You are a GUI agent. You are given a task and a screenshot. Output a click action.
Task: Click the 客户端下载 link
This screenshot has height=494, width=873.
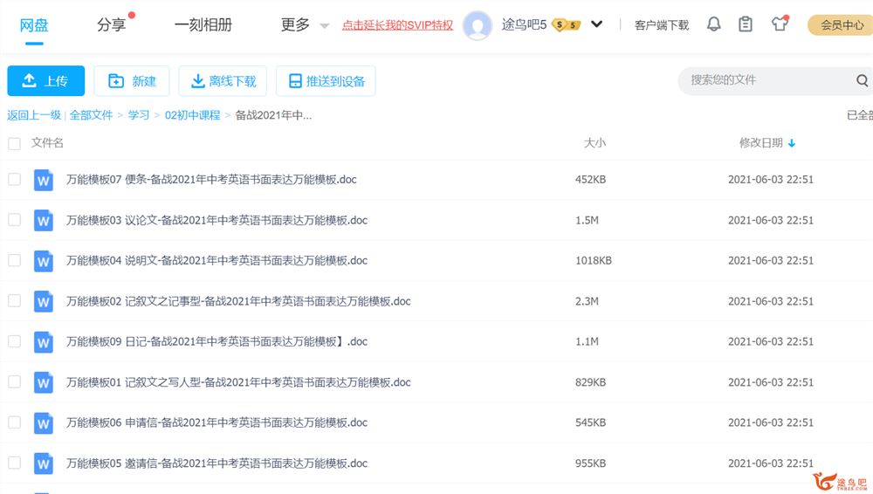(662, 25)
